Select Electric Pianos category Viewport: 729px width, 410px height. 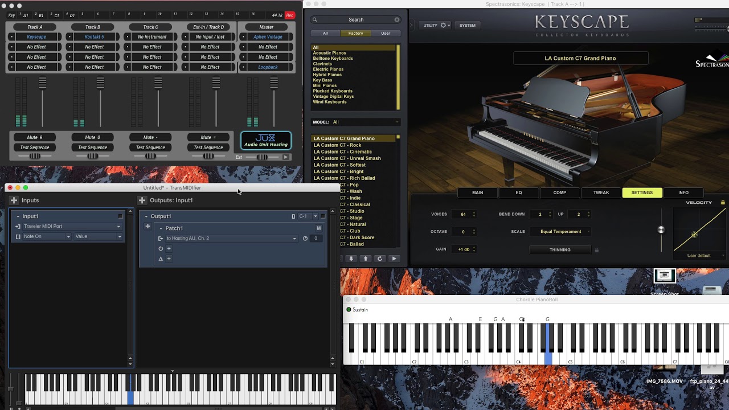click(x=328, y=69)
